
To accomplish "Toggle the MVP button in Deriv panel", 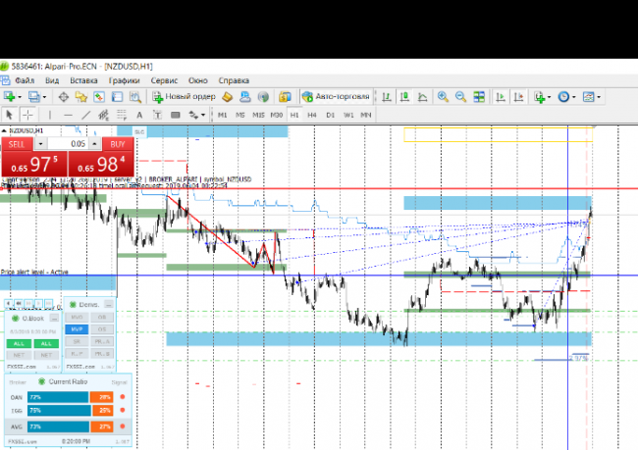I will click(77, 329).
